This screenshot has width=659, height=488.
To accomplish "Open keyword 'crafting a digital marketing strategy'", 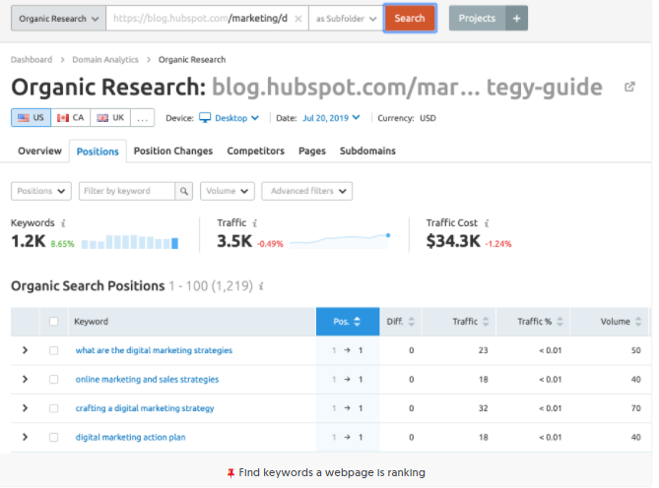I will point(145,408).
